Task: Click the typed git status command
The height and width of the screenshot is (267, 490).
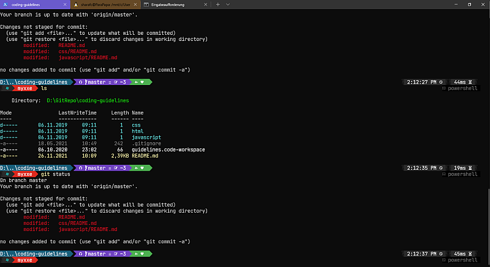Action: point(56,174)
